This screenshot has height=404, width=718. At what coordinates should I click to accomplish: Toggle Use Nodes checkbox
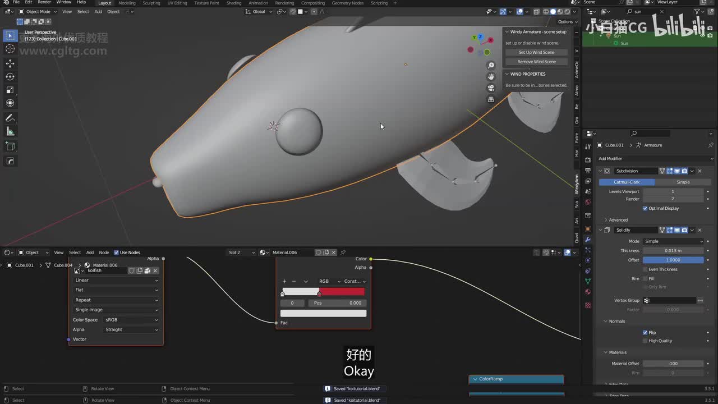pyautogui.click(x=116, y=252)
